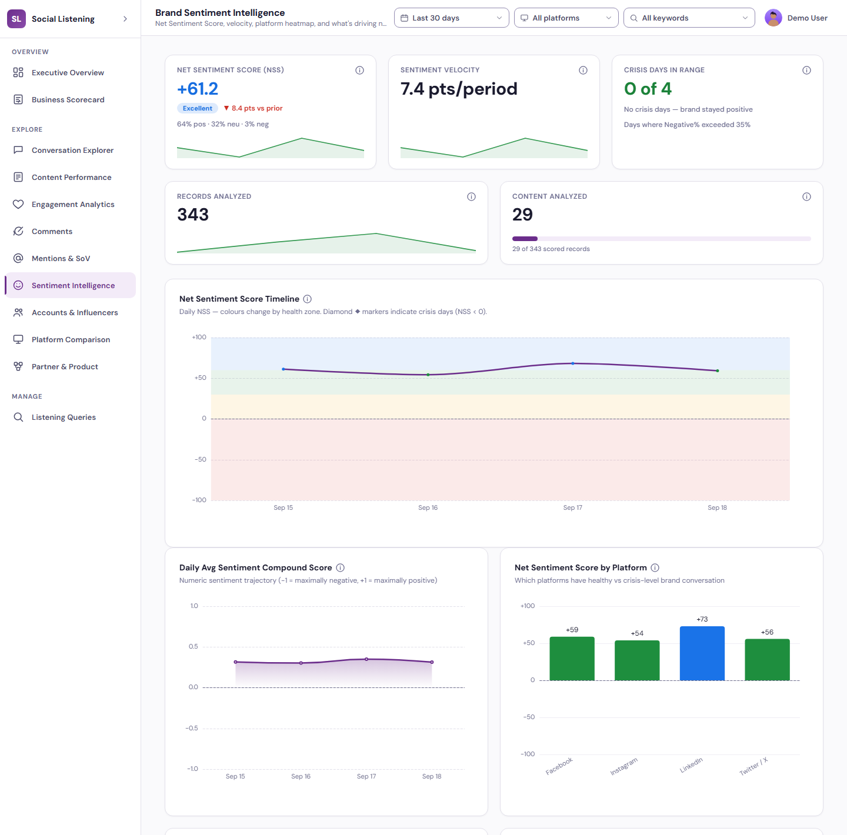Show info for Crisis Days in Range
The width and height of the screenshot is (847, 835).
[806, 71]
